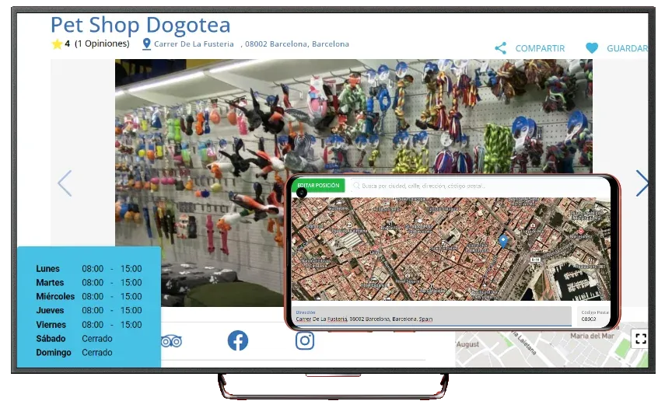Image resolution: width=672 pixels, height=408 pixels.
Task: Click the COMPARTIR link
Action: click(540, 48)
